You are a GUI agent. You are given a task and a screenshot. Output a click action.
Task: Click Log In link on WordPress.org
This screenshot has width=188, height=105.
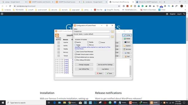[179, 14]
